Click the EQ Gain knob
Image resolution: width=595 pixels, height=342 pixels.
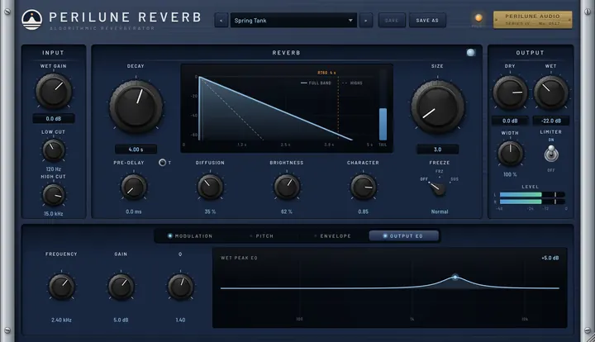click(x=121, y=287)
